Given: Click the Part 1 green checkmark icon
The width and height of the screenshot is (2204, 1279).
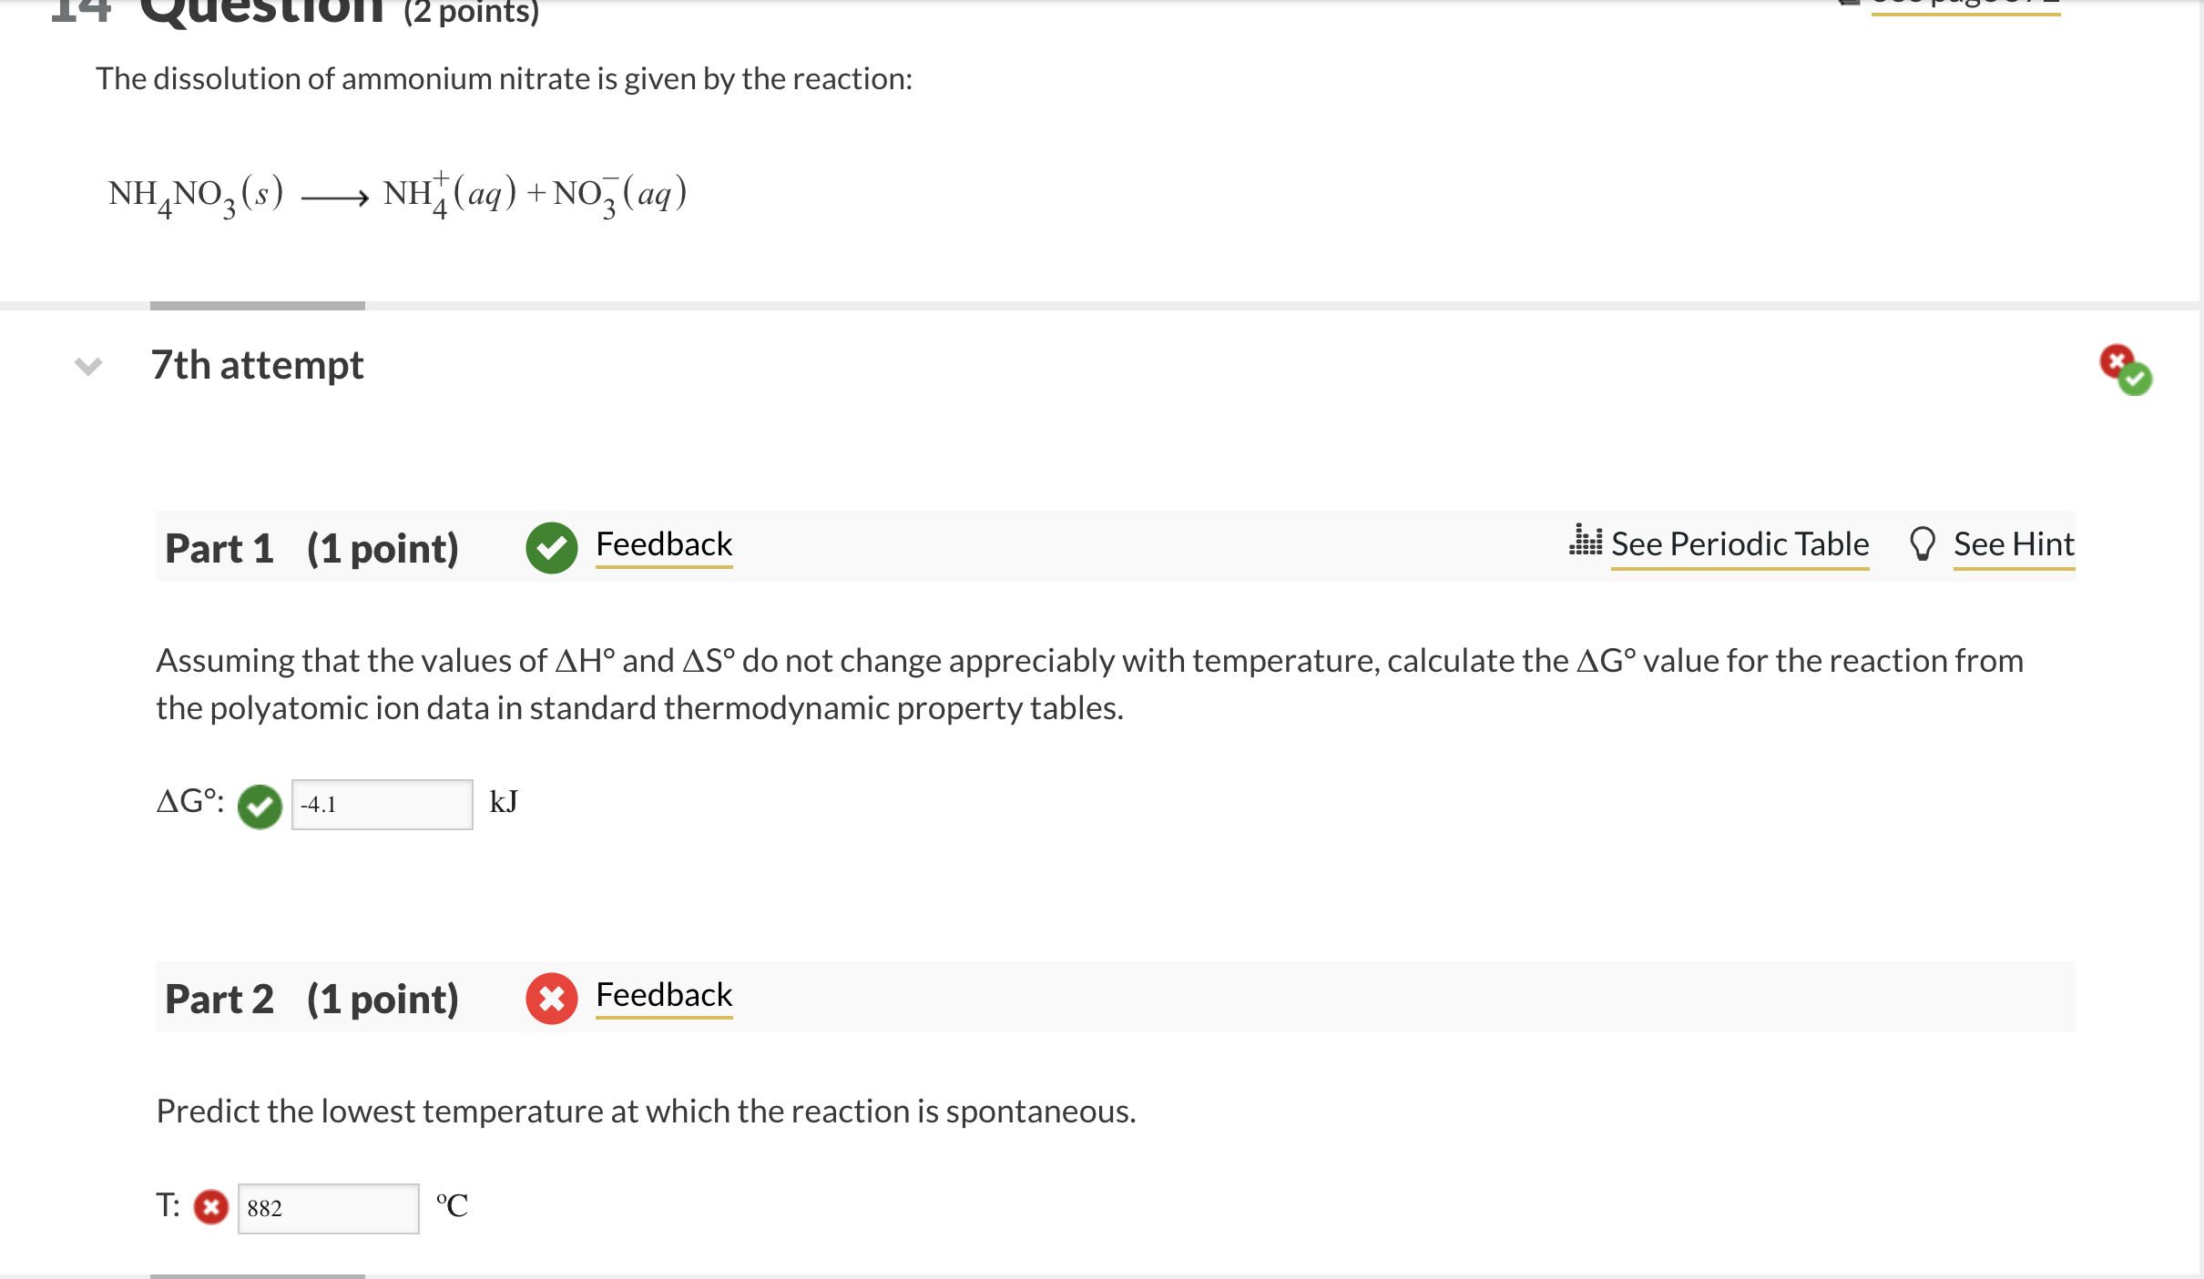Looking at the screenshot, I should pos(551,547).
